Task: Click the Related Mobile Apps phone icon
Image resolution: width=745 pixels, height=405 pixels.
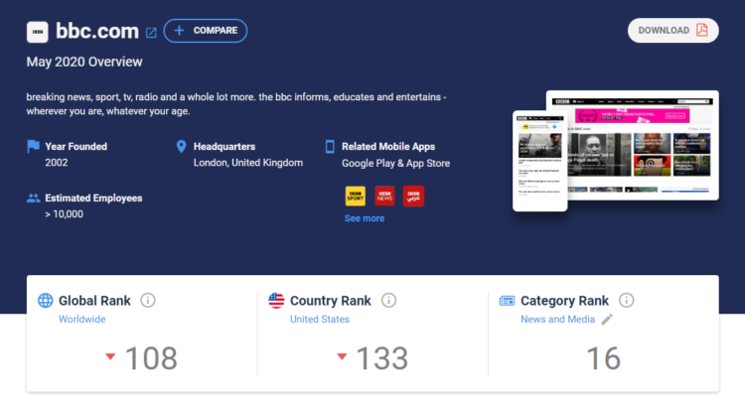Action: [x=330, y=146]
